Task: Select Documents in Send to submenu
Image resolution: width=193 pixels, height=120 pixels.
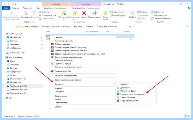Action: (x=125, y=88)
